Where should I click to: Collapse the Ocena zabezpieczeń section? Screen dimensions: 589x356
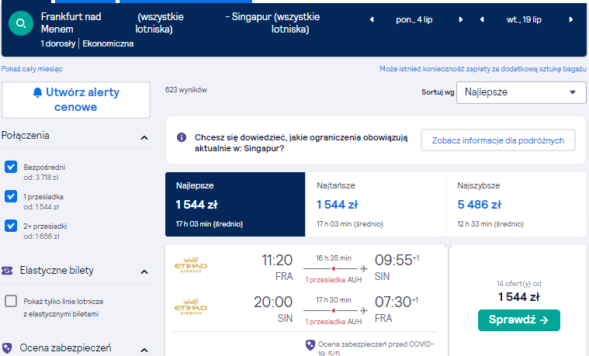coord(144,350)
